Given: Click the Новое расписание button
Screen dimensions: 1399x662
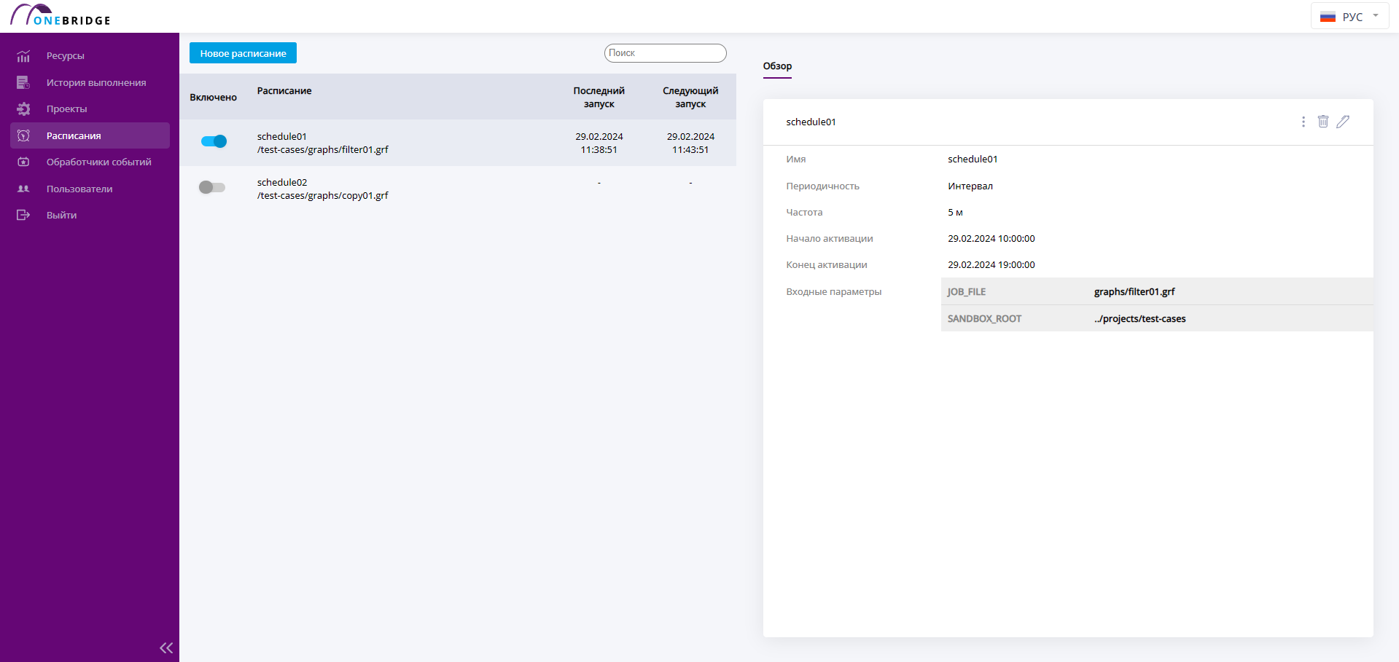Looking at the screenshot, I should (243, 53).
